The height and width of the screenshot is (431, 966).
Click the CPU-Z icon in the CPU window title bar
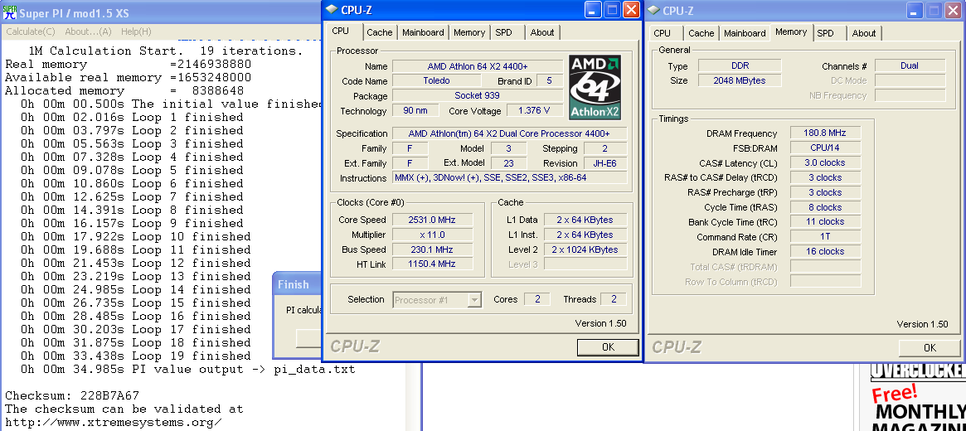[332, 9]
